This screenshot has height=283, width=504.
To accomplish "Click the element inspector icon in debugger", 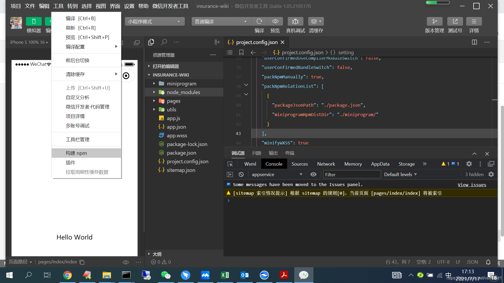I will point(230,164).
